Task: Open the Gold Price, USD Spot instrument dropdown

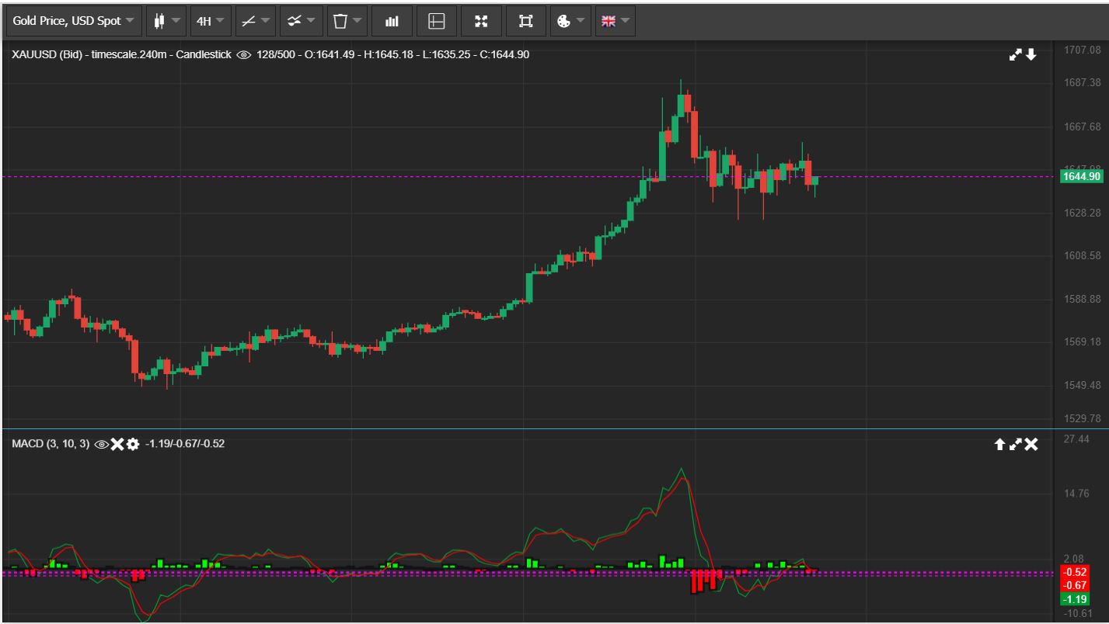Action: coord(74,21)
